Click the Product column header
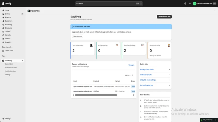218x122 pixels. coord(96,81)
